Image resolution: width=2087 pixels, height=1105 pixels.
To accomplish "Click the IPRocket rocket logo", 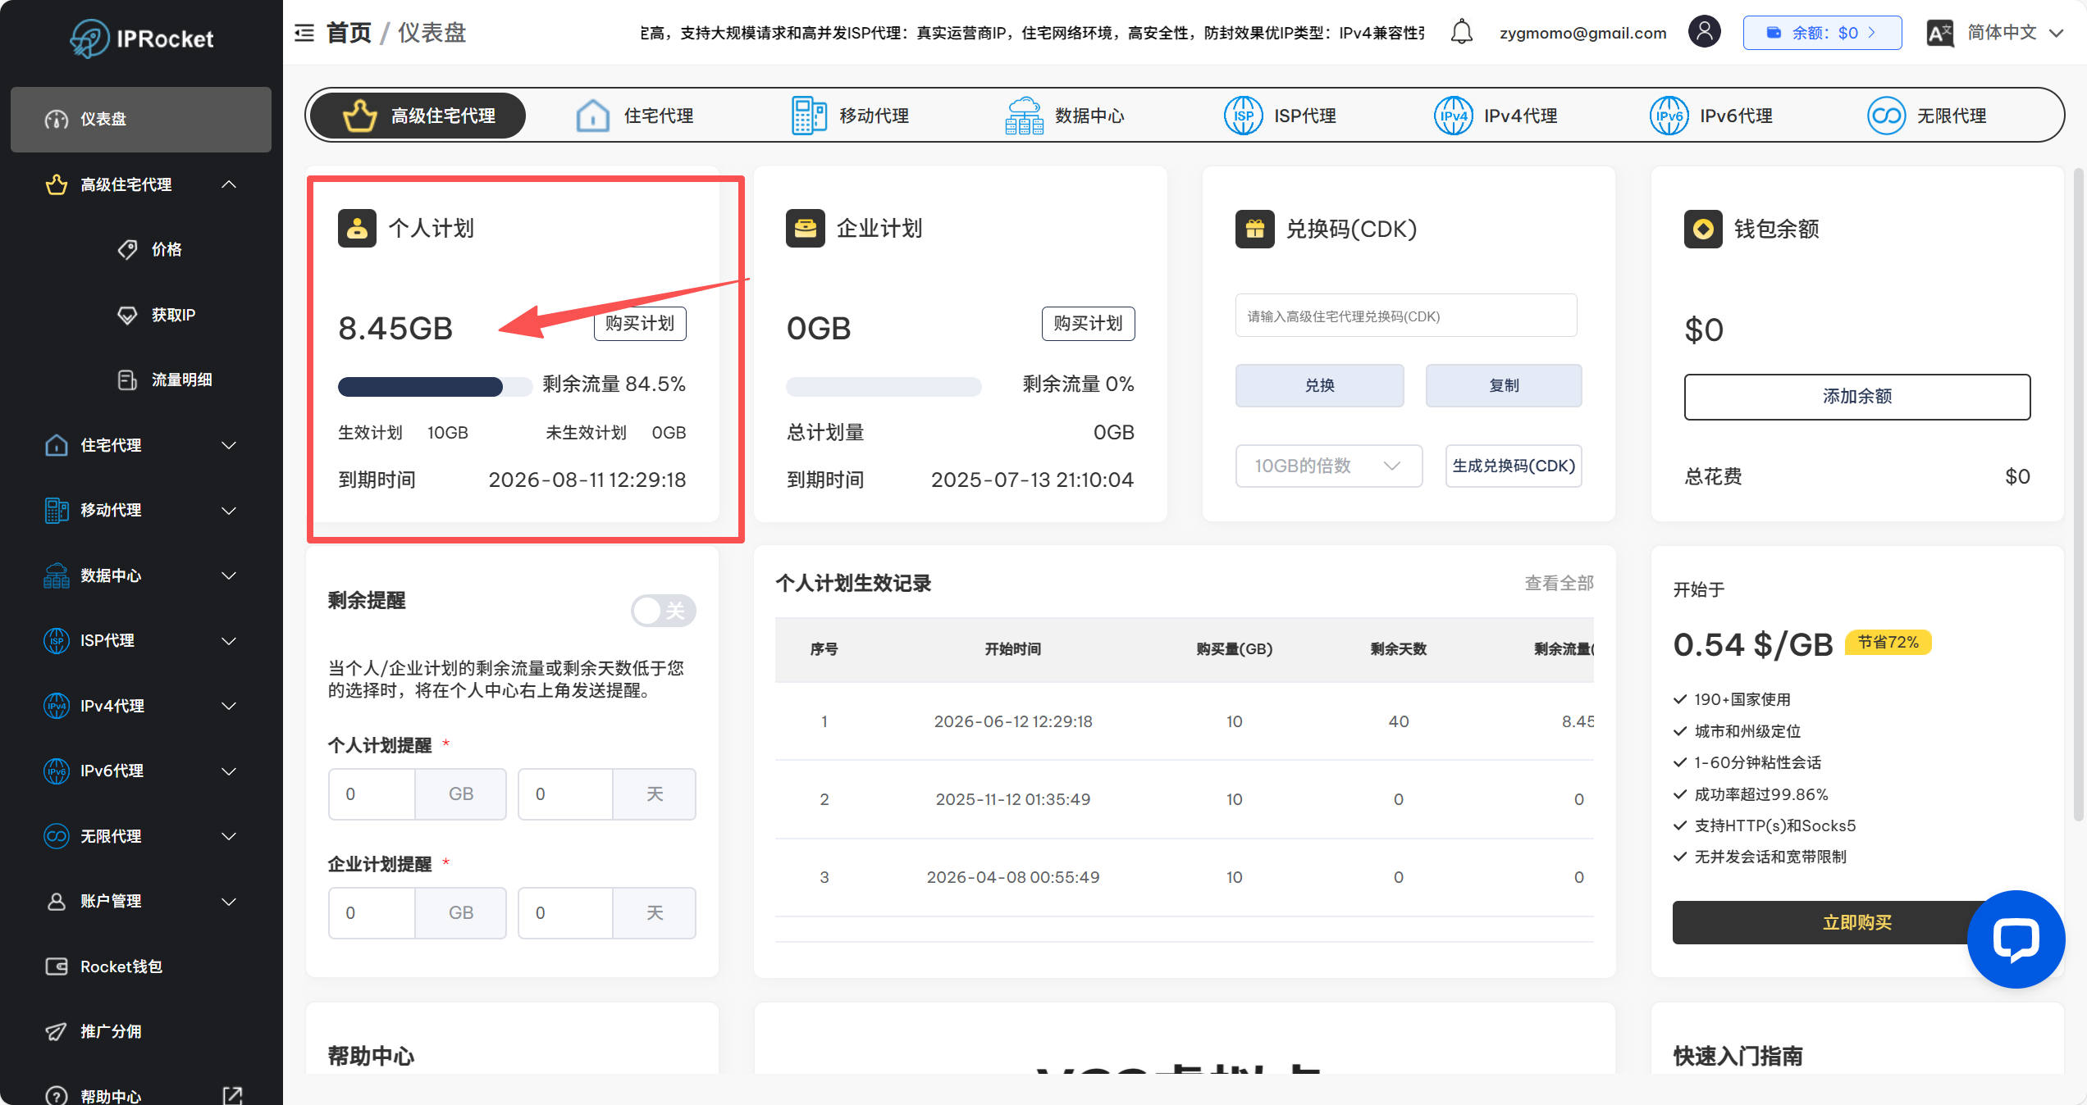I will click(x=89, y=38).
